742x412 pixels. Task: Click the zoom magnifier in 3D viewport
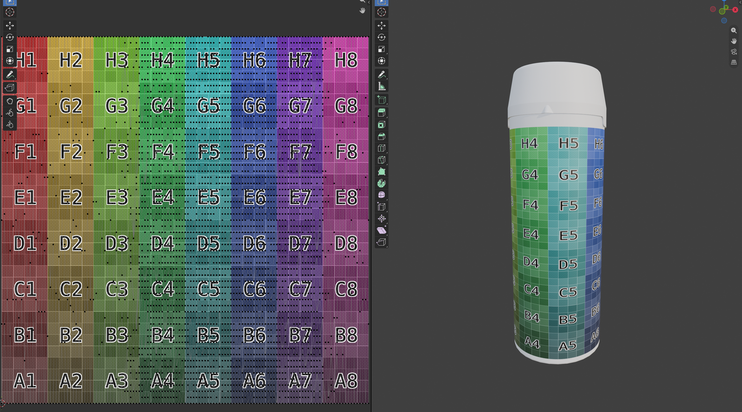(x=734, y=31)
